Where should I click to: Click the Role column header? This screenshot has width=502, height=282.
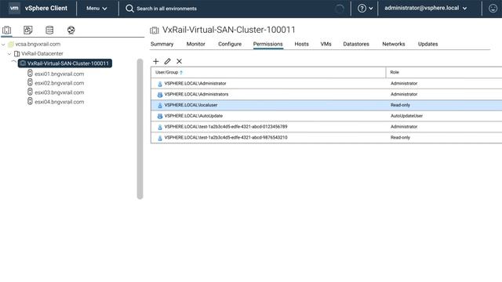(x=444, y=73)
